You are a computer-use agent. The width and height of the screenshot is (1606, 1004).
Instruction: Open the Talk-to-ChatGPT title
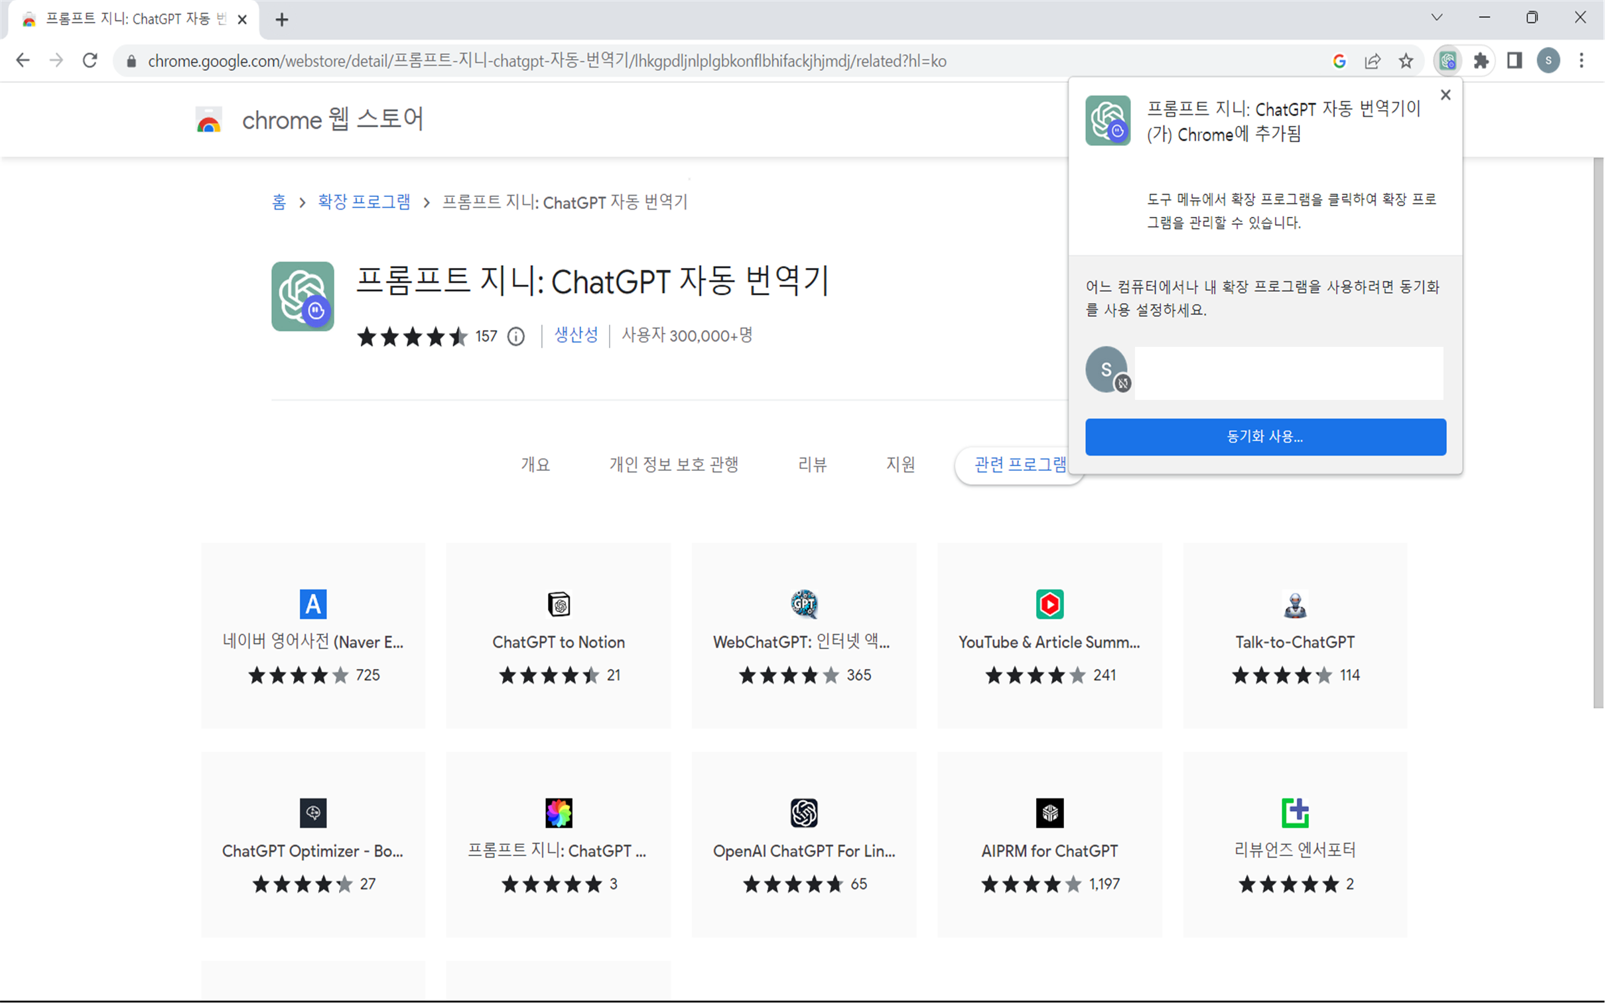1296,643
